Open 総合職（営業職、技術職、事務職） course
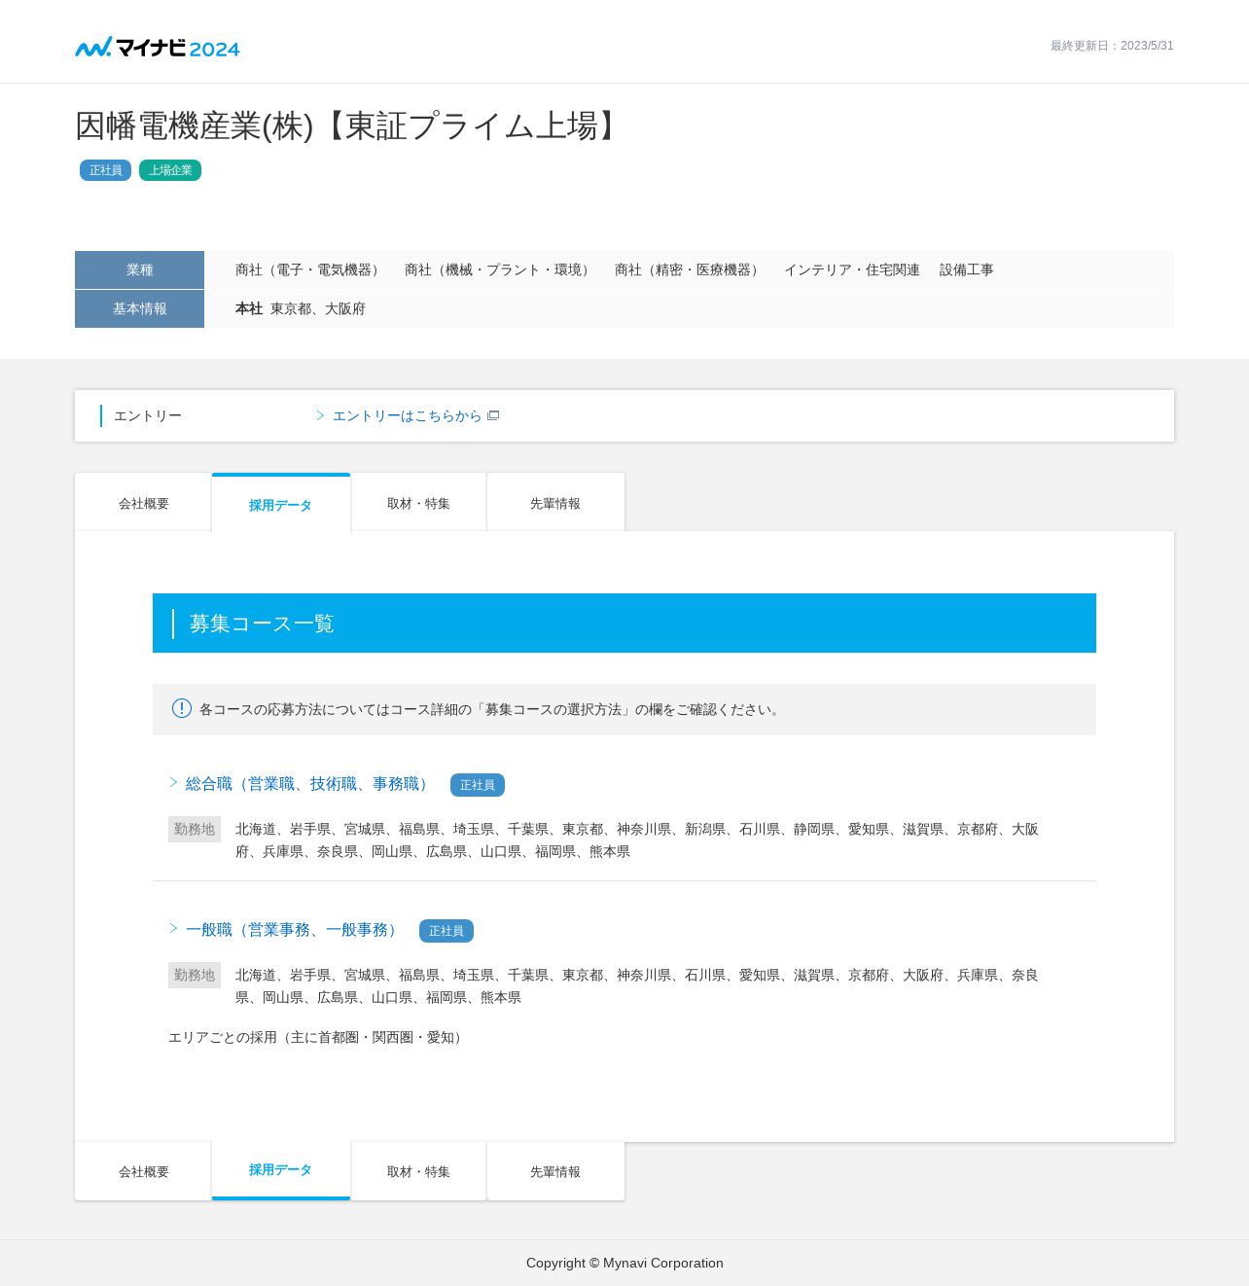Screen dimensions: 1249x1286 309,784
